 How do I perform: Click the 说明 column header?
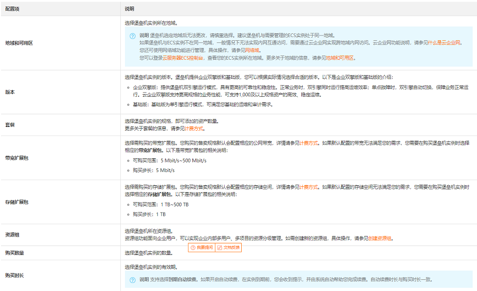coord(129,9)
